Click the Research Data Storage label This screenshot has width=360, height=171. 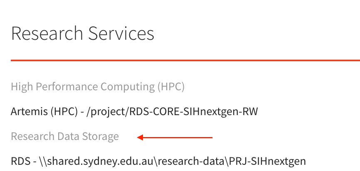point(65,136)
